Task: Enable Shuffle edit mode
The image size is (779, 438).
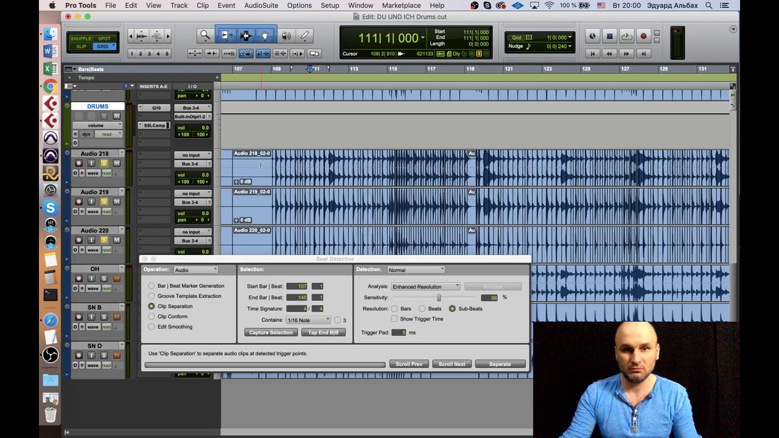Action: 80,38
